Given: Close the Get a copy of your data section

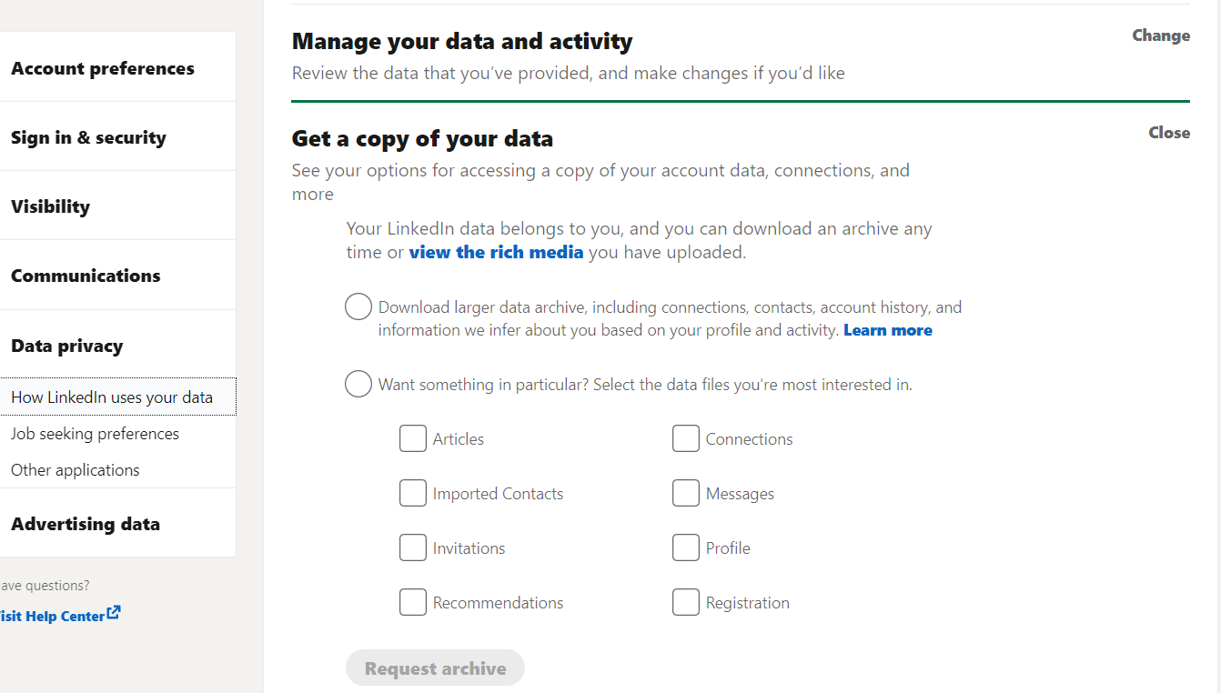Looking at the screenshot, I should point(1168,132).
